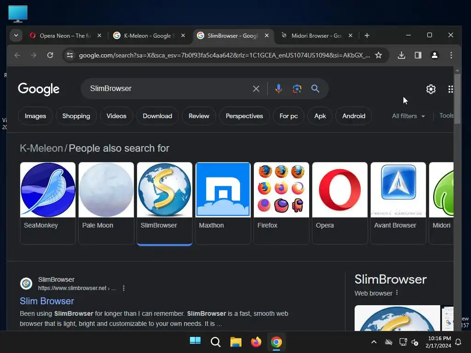Screen dimensions: 471x353
Task: Open Chrome three-dot menu
Action: [x=451, y=55]
